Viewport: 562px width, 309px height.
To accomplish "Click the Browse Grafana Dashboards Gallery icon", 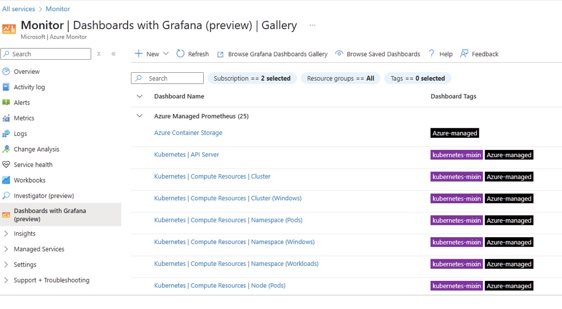I will point(220,54).
